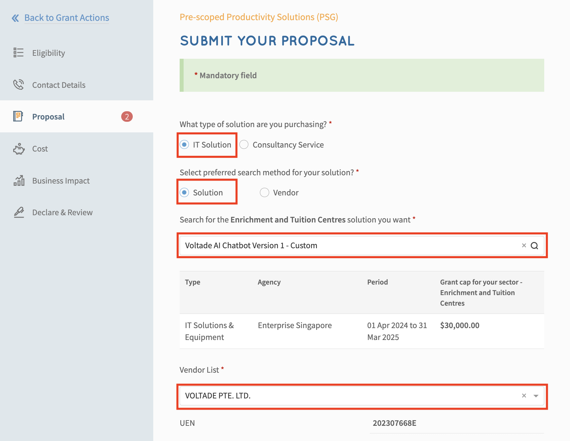
Task: Clear the Voltade AI Chatbot search text
Action: point(524,246)
